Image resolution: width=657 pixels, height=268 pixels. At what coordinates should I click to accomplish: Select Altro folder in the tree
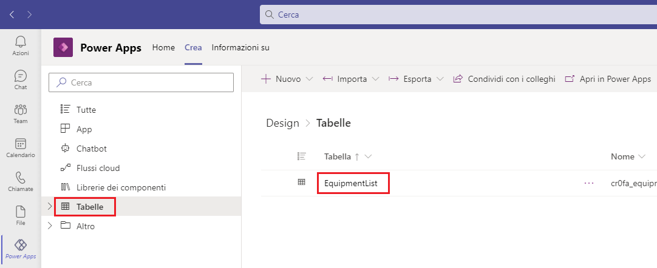[86, 226]
